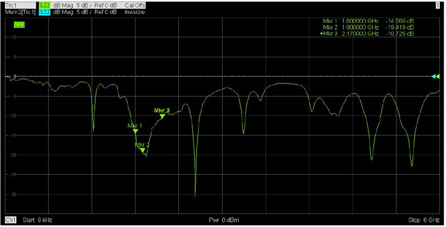Click the diagram number 1 box at the top right
Screen dimensions: 446x227
(438, 6)
